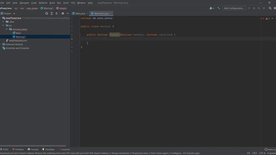
Task: Click the src breadcrumb in navigation bar
Action: pos(16,8)
